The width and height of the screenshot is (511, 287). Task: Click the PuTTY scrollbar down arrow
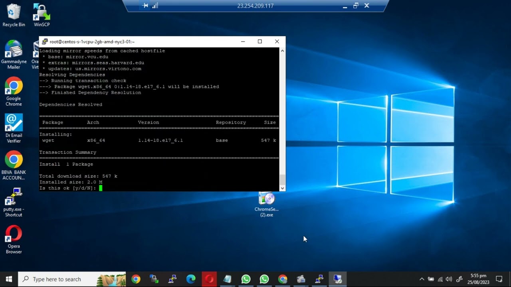[283, 188]
